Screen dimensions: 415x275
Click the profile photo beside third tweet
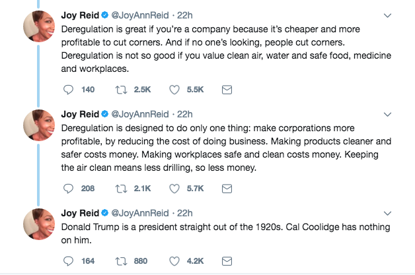point(39,224)
